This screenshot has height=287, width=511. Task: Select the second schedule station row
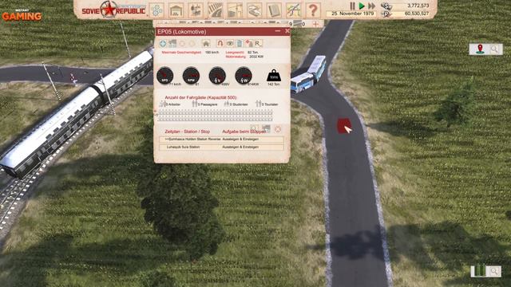[x=222, y=147]
